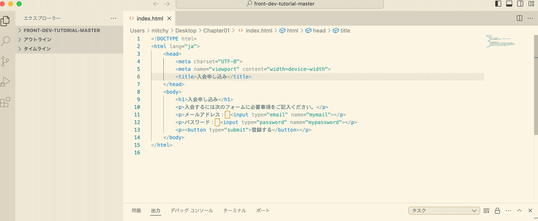Open the Extensions view

(5, 103)
